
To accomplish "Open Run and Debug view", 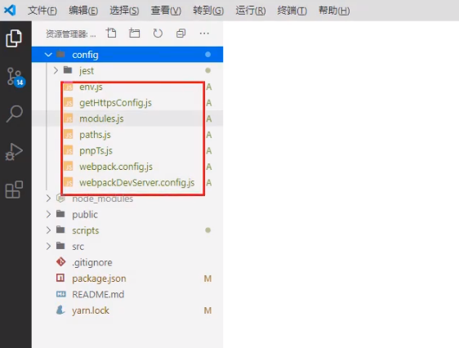I will point(14,152).
